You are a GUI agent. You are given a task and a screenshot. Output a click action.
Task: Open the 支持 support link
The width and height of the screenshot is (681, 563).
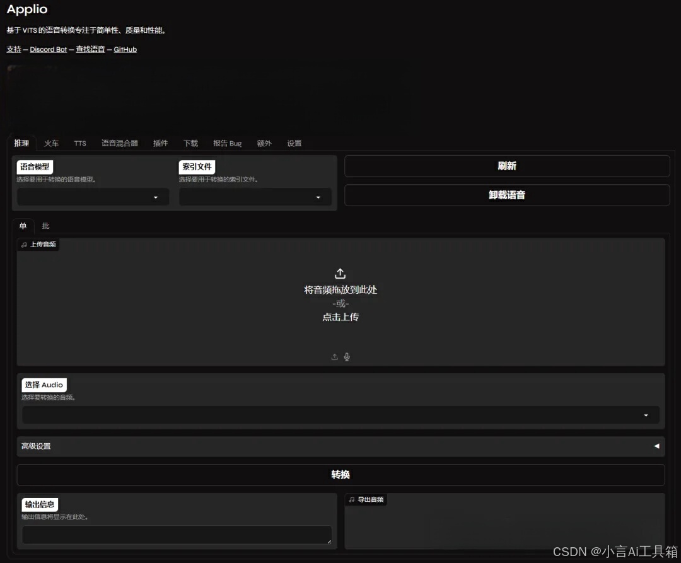coord(14,49)
